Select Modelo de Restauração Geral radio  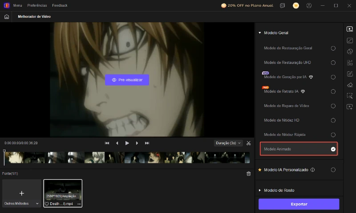(333, 48)
